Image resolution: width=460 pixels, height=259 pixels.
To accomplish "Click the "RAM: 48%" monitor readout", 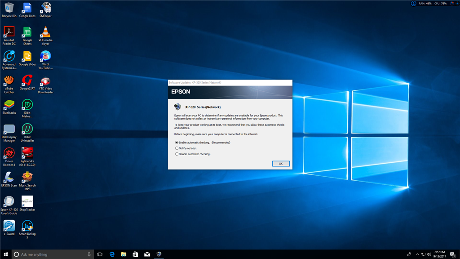I will (x=425, y=4).
